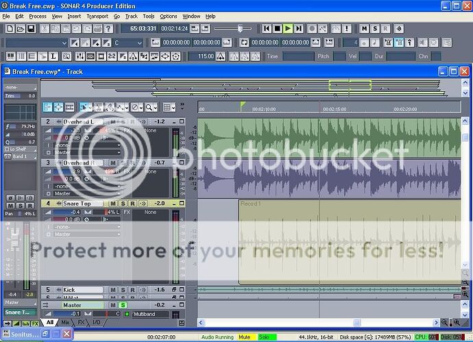
Task: Mute the Kick track
Action: point(113,290)
